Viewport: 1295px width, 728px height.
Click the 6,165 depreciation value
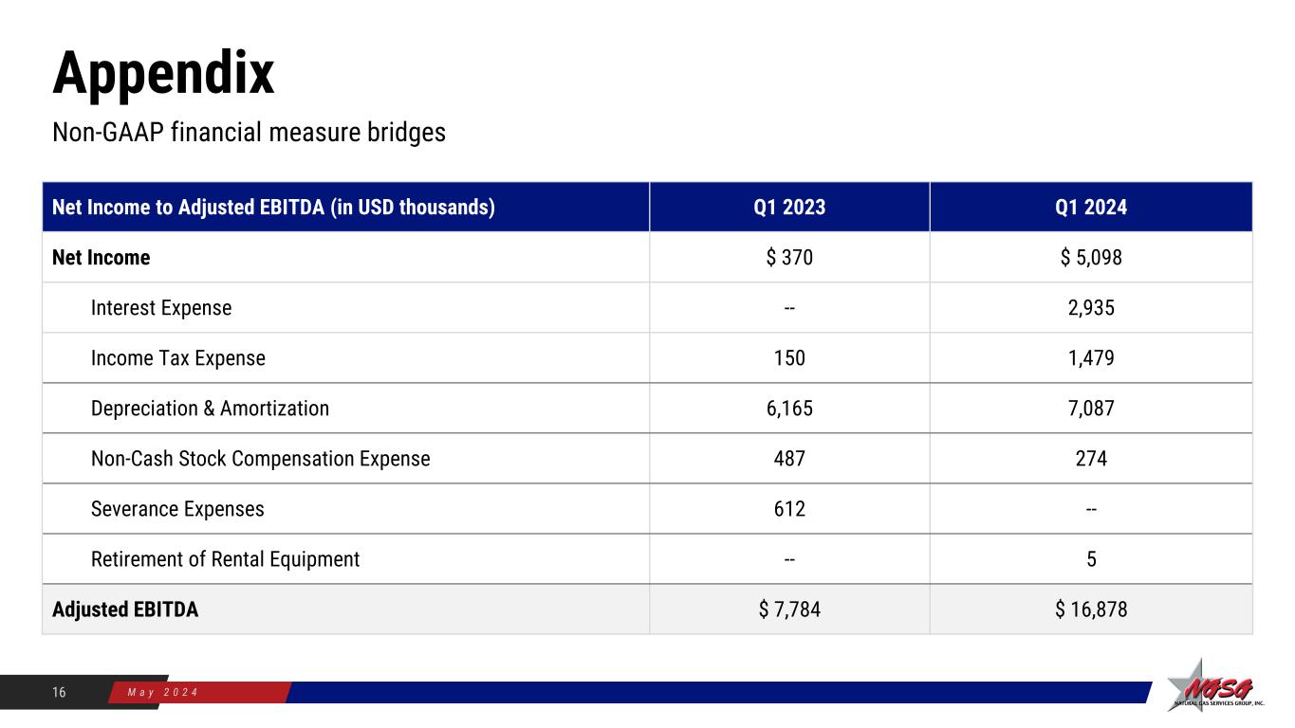click(788, 409)
